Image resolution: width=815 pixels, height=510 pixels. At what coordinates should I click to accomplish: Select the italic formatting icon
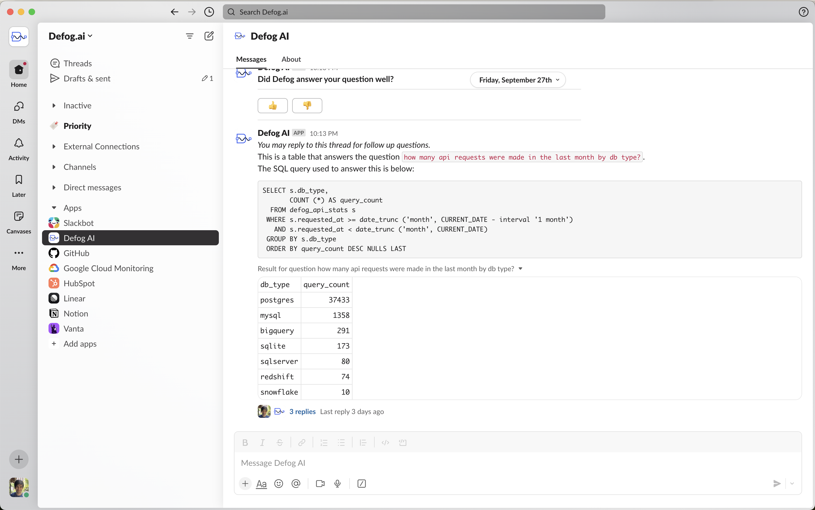[x=263, y=442]
